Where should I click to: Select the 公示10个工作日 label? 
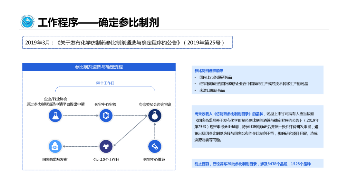tap(106, 159)
